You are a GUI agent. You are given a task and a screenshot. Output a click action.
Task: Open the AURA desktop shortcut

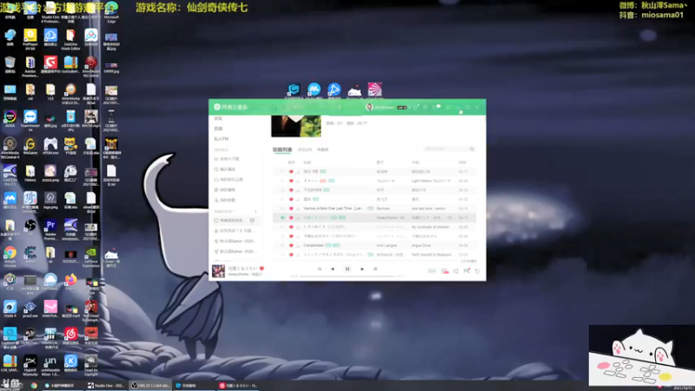click(x=10, y=119)
